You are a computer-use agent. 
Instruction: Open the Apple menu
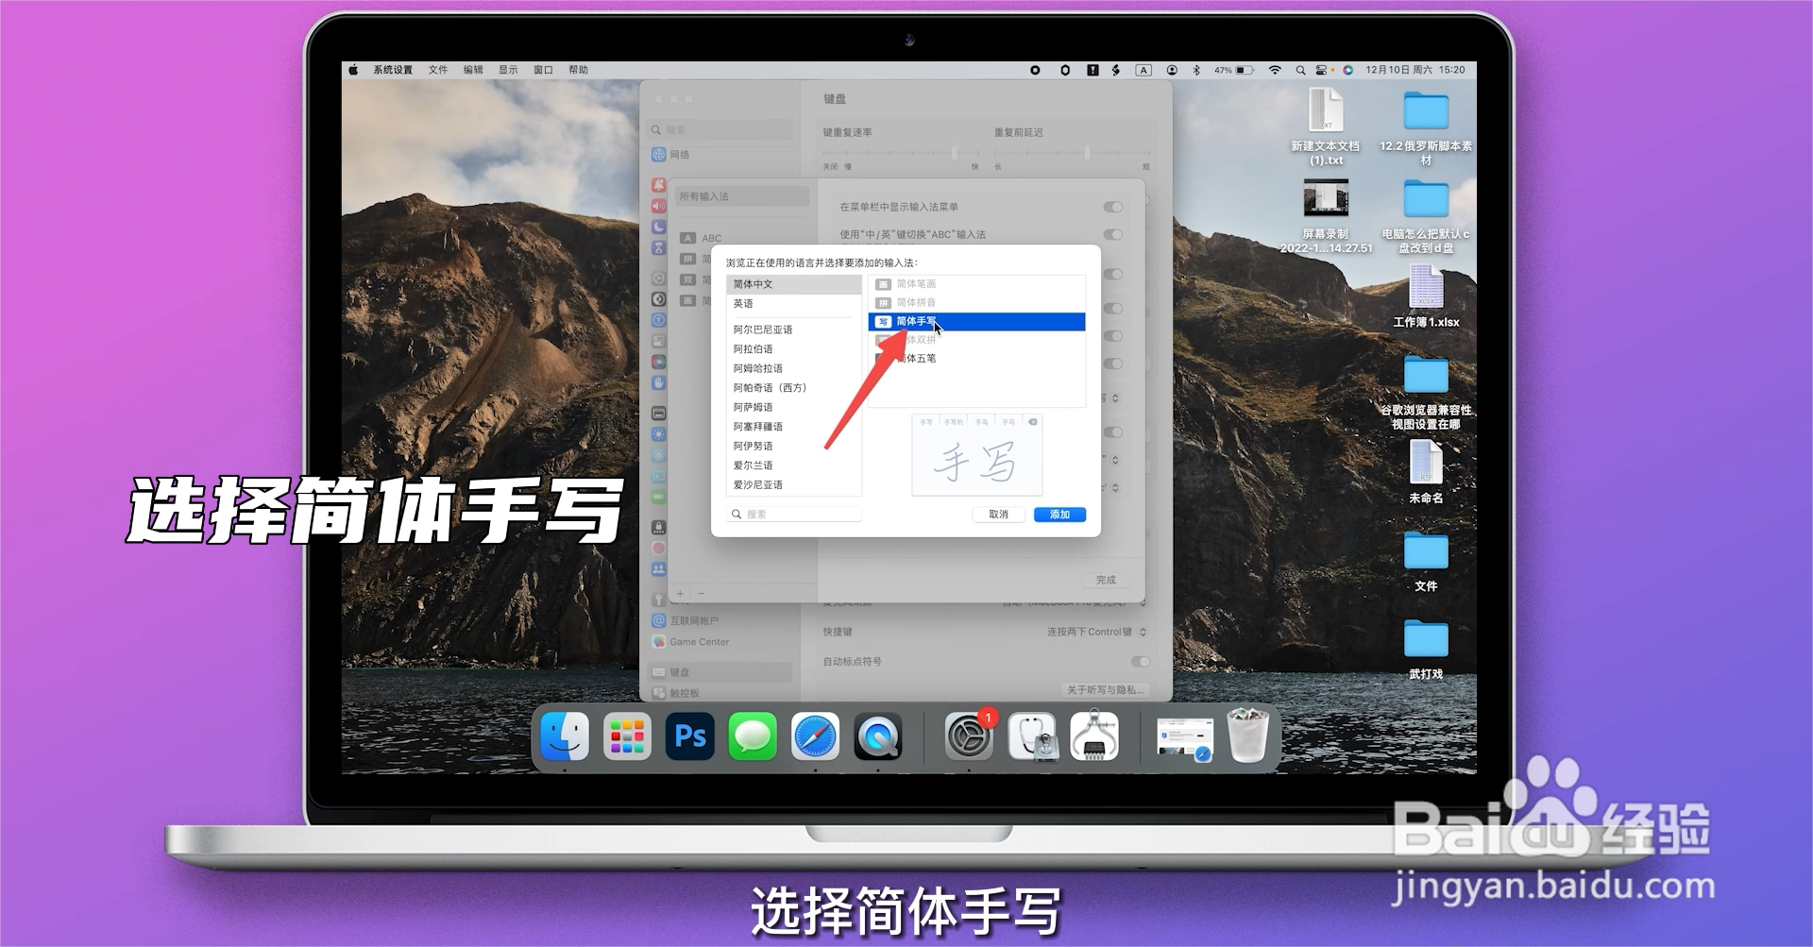353,70
